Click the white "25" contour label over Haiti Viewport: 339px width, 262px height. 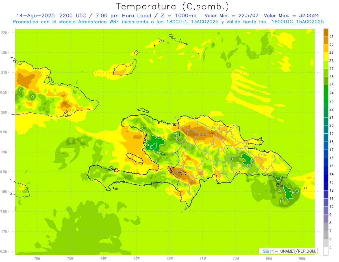click(158, 137)
